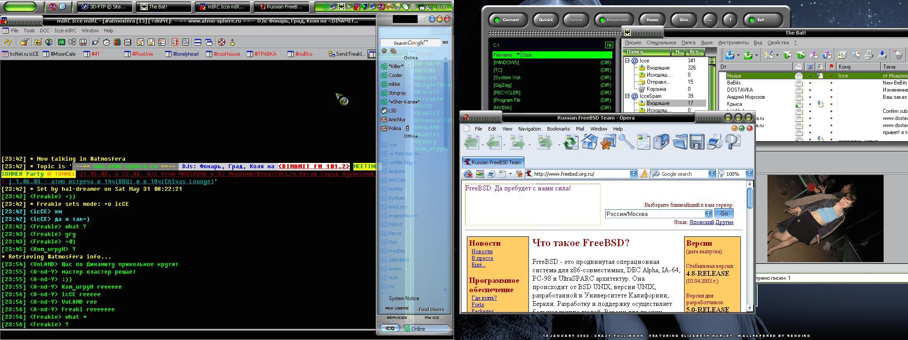This screenshot has width=908, height=340.
Task: Open the Россия/Москва server dropdown
Action: pos(708,214)
